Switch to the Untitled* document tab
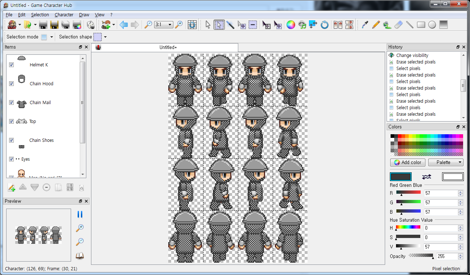 pos(165,48)
